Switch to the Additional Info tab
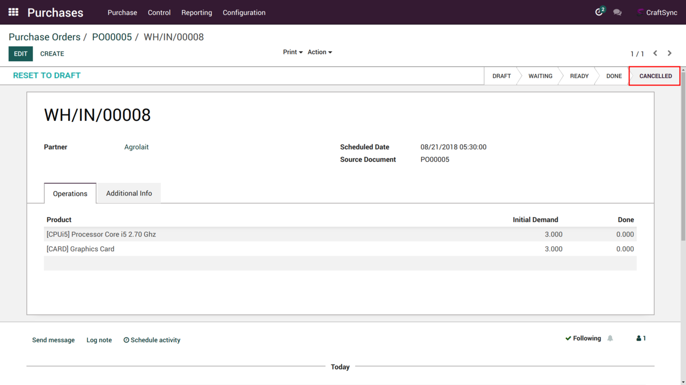Viewport: 686px width, 385px height. click(x=129, y=194)
